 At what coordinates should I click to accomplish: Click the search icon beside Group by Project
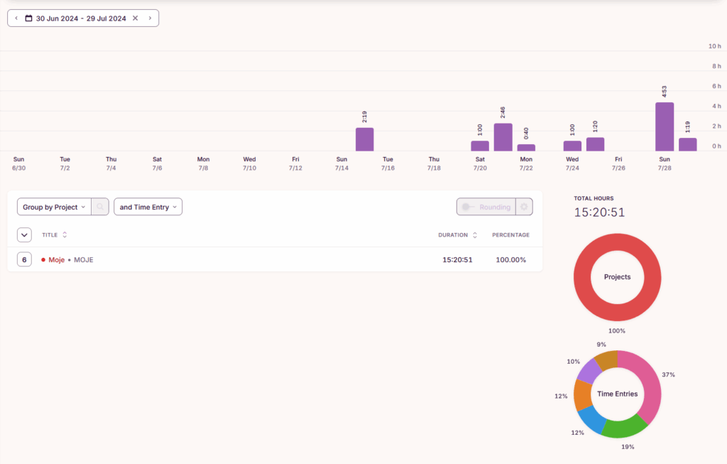click(x=100, y=207)
